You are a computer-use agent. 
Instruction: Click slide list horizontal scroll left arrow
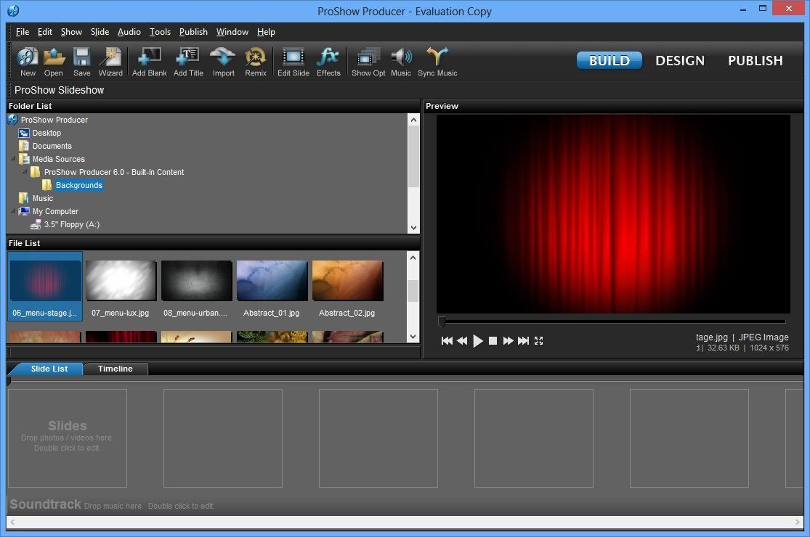[x=12, y=522]
